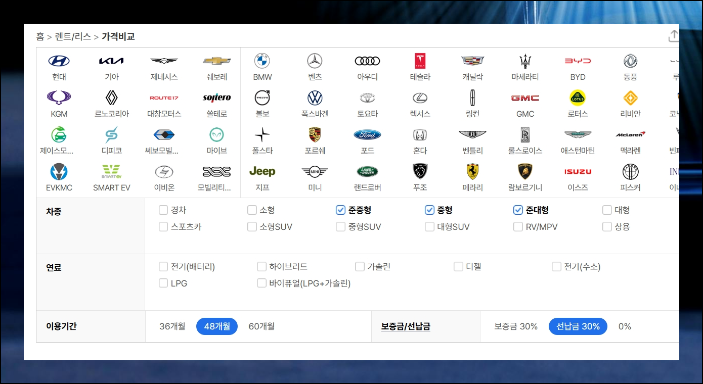Pick the Ford (포드) logo

click(x=367, y=135)
